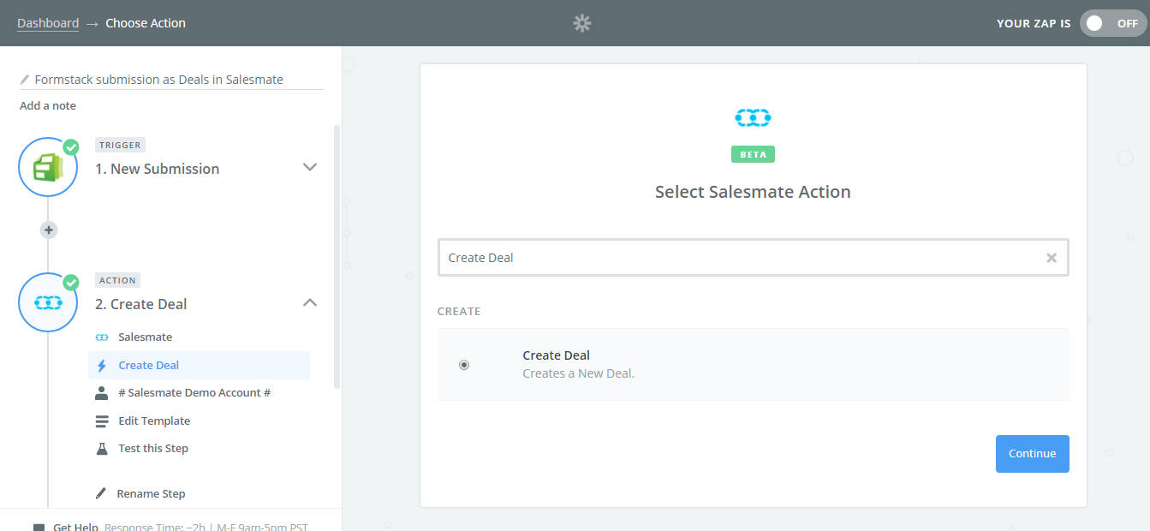Click the flask icon for Test this Step
The width and height of the screenshot is (1150, 531).
102,449
